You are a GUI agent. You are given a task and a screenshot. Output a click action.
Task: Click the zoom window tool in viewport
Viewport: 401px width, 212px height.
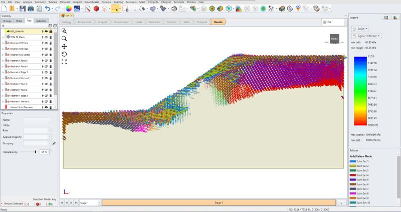pos(64,31)
